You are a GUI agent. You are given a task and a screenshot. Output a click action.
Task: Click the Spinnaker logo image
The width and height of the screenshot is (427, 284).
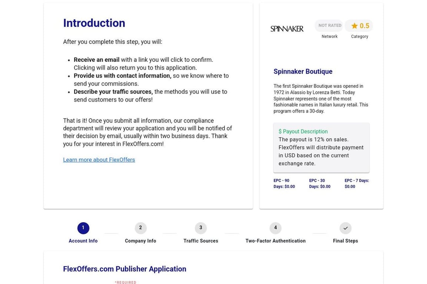[x=287, y=28]
